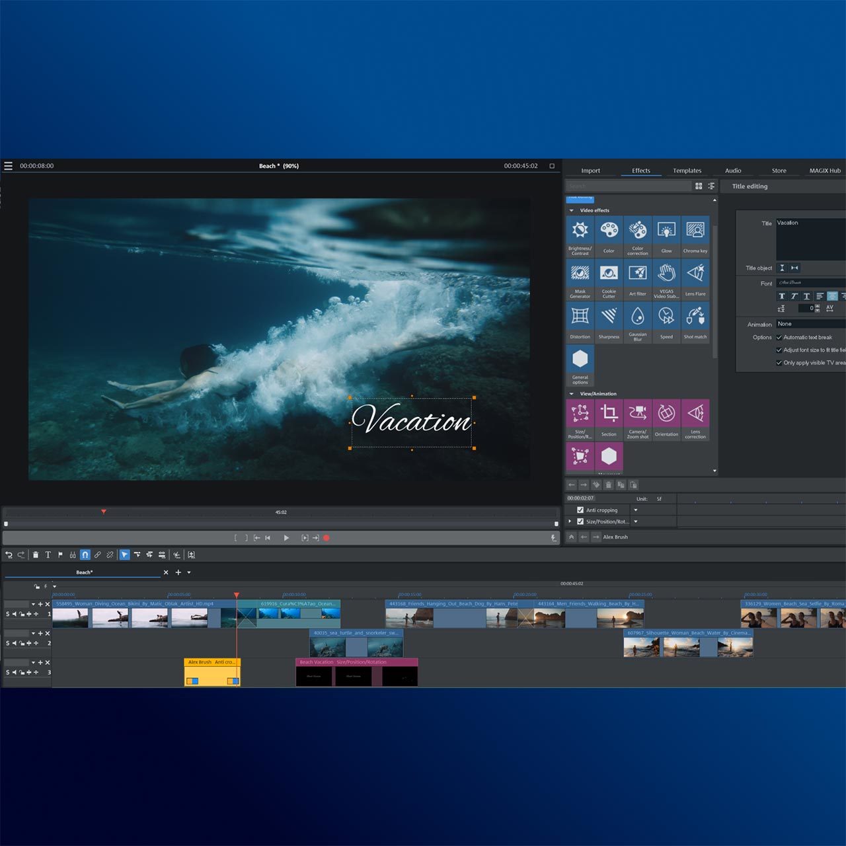Select the Color effect tile
The width and height of the screenshot is (846, 846).
click(x=609, y=236)
